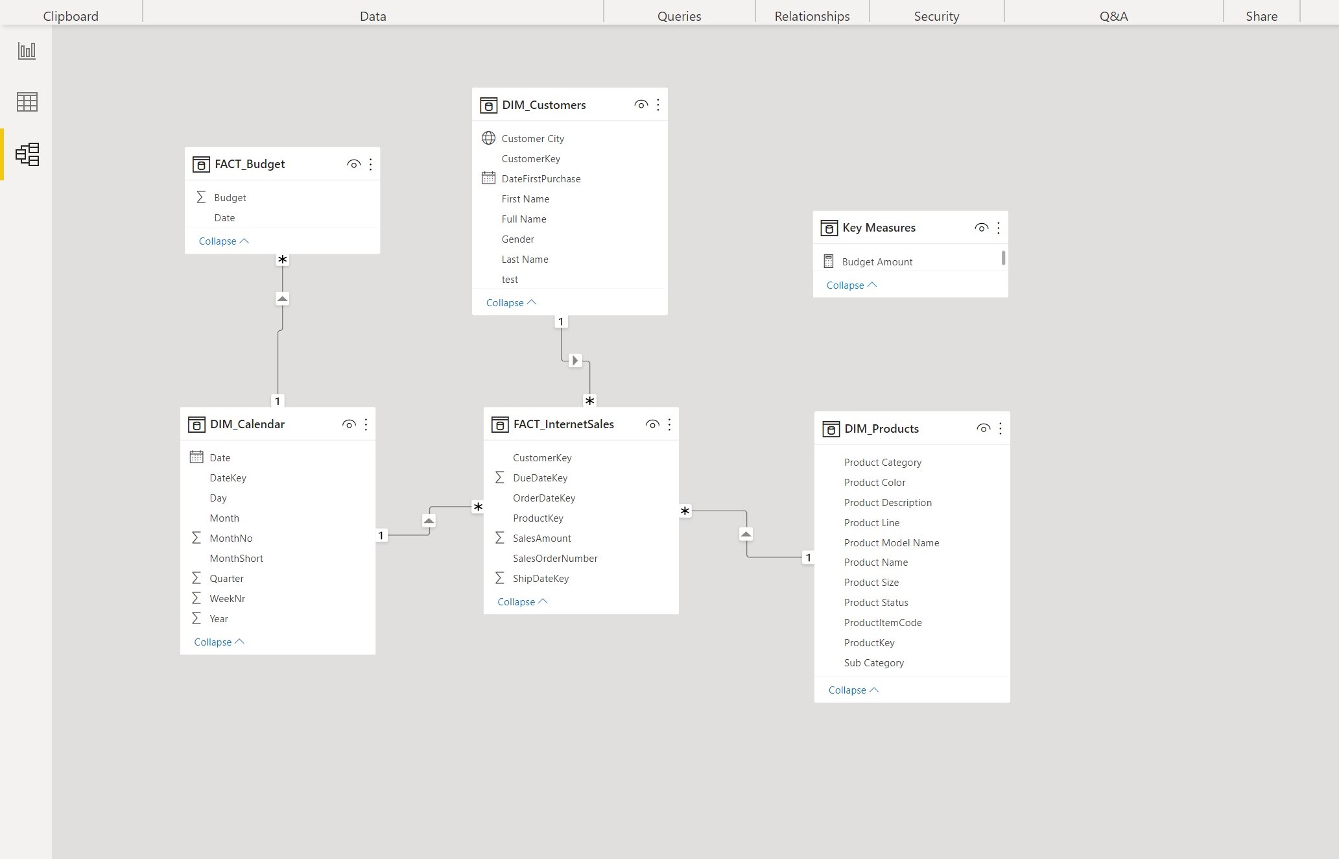Hide the DIM_Calendar table with eye icon
Image resolution: width=1339 pixels, height=859 pixels.
click(x=349, y=424)
